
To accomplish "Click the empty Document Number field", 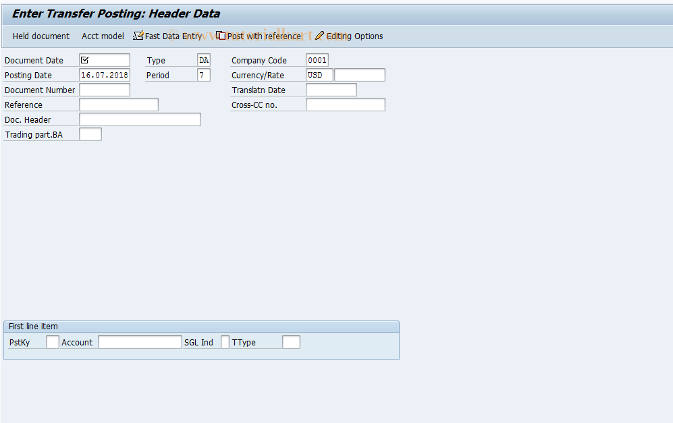I will tap(104, 89).
